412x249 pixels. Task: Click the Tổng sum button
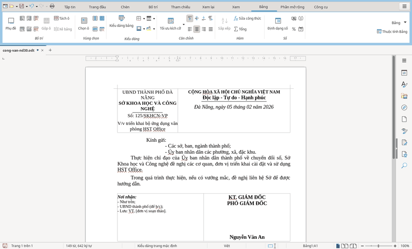241,29
